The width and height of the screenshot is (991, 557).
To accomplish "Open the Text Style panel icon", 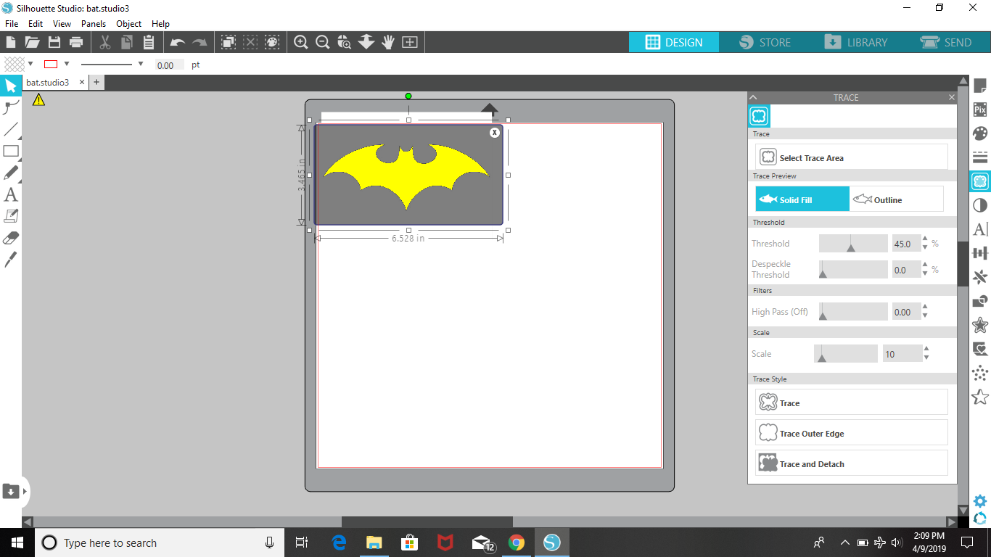I will (980, 229).
